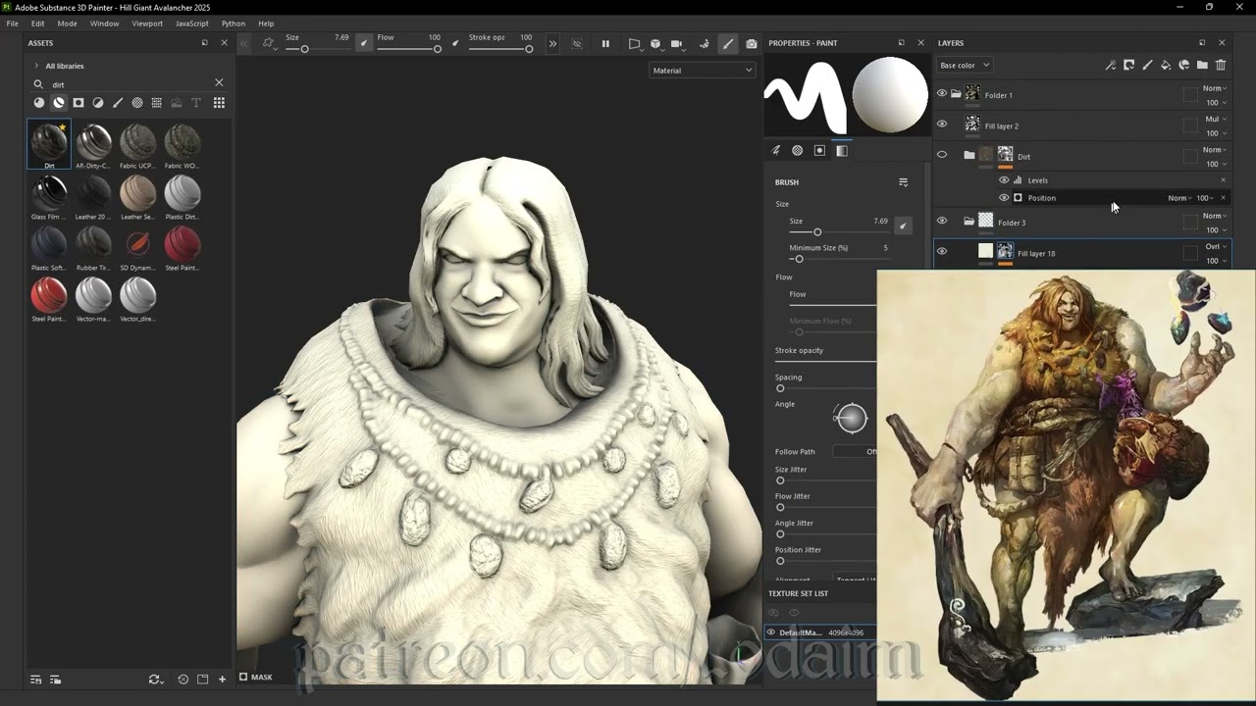Filter assets by textures grid icon
The image size is (1256, 706).
tap(157, 103)
